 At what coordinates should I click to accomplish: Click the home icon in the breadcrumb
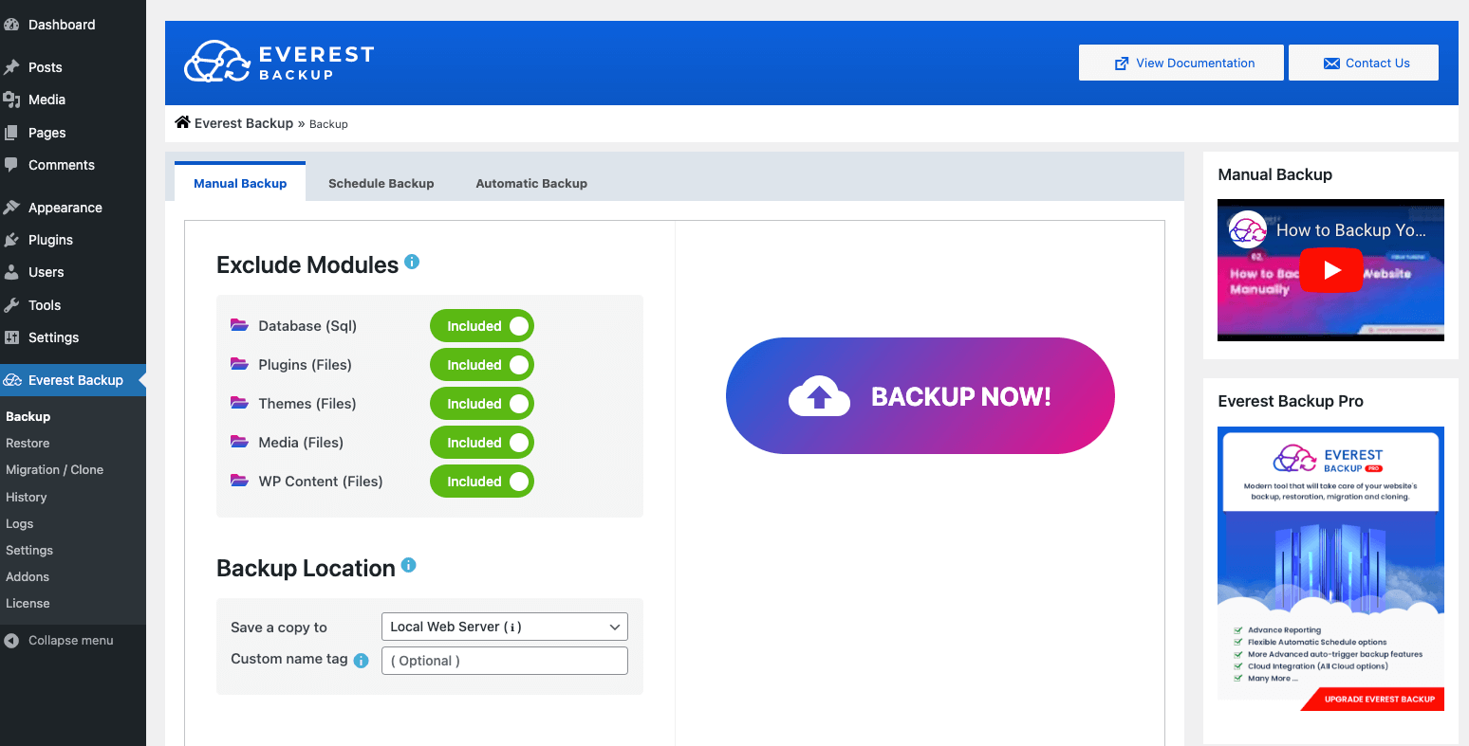(x=182, y=122)
